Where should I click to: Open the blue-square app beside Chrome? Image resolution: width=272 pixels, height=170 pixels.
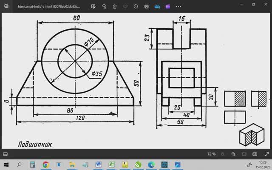coord(59,164)
